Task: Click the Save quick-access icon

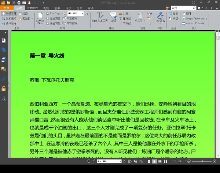Action: coord(14,3)
